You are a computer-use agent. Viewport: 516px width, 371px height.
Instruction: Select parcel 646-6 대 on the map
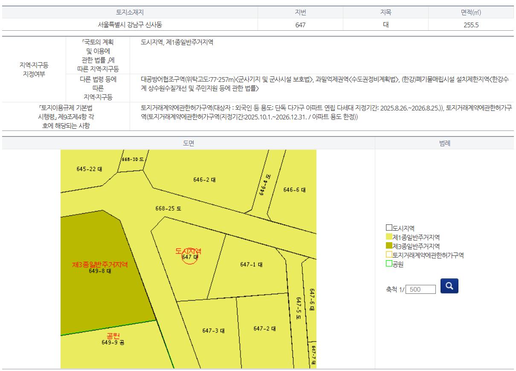(294, 190)
